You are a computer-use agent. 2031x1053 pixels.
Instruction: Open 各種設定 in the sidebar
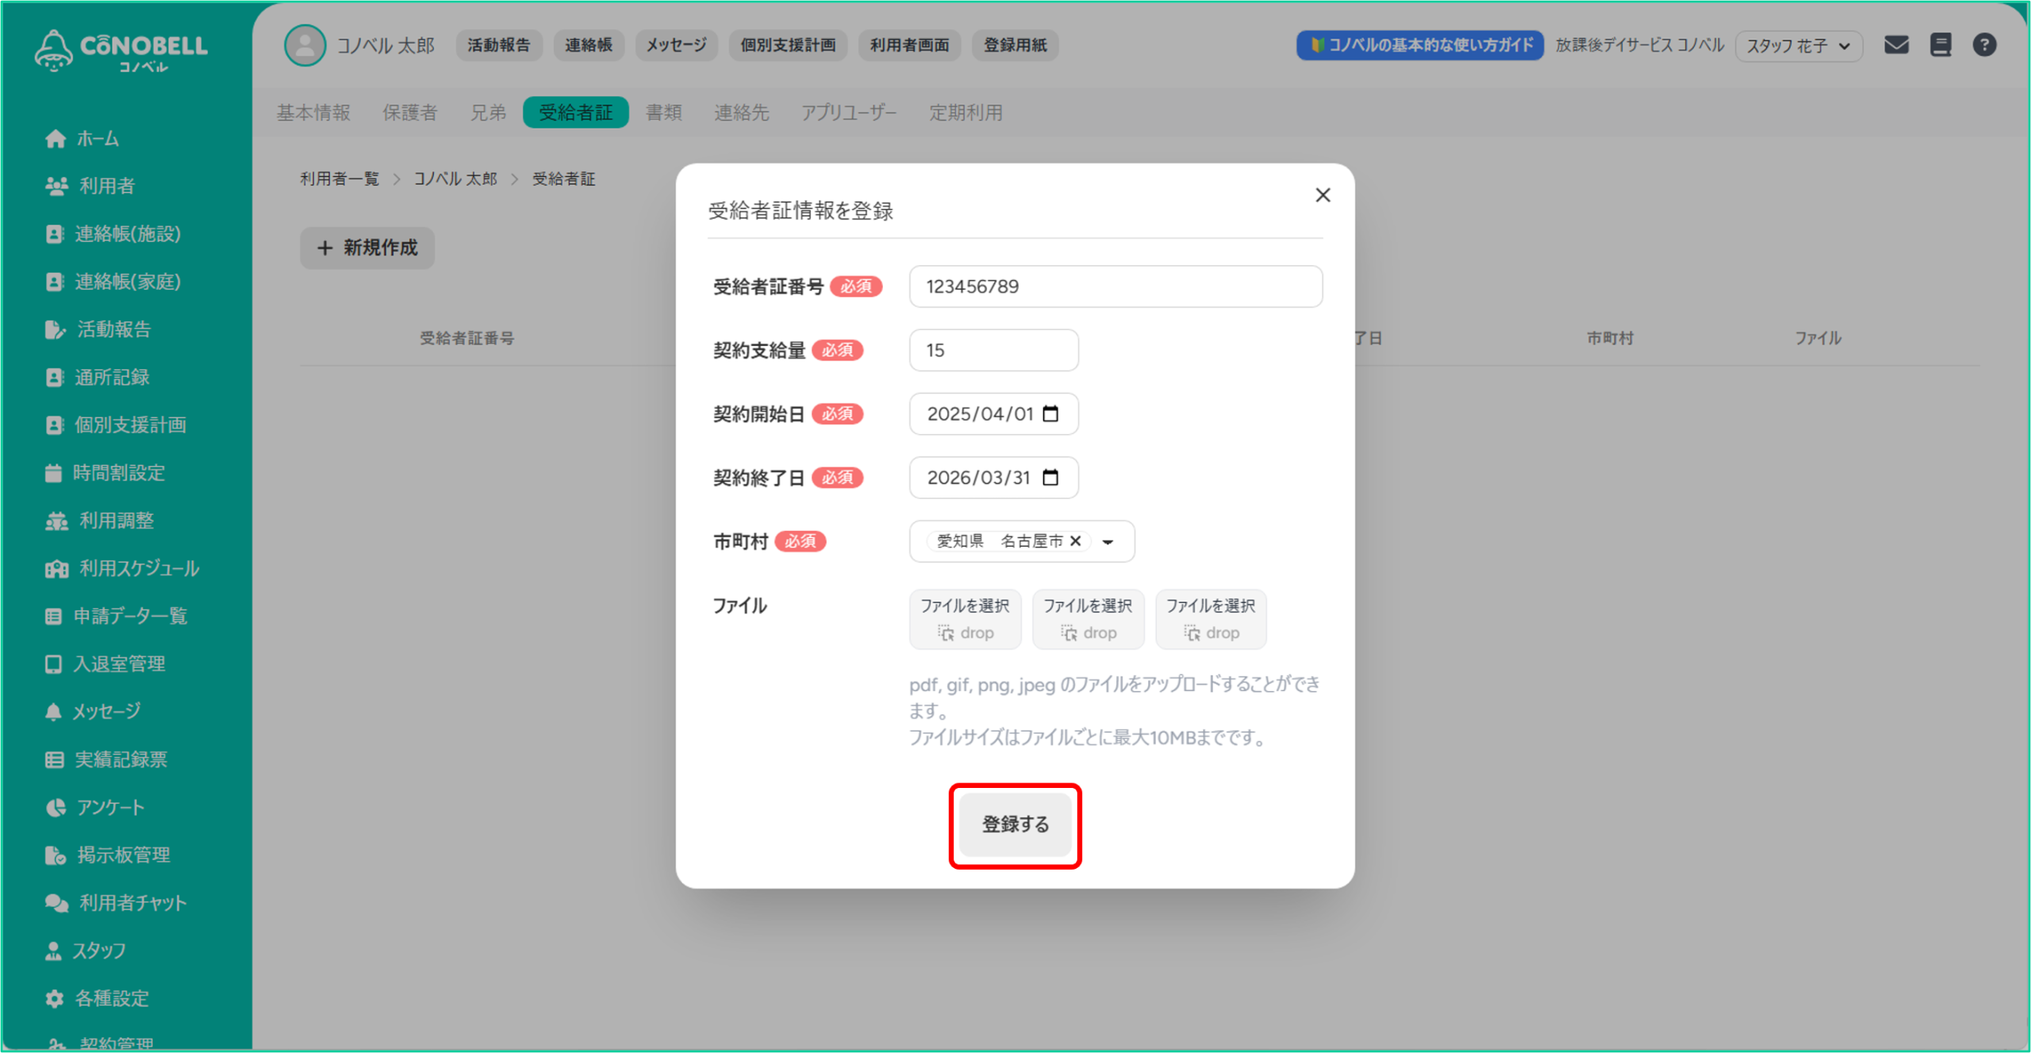111,998
